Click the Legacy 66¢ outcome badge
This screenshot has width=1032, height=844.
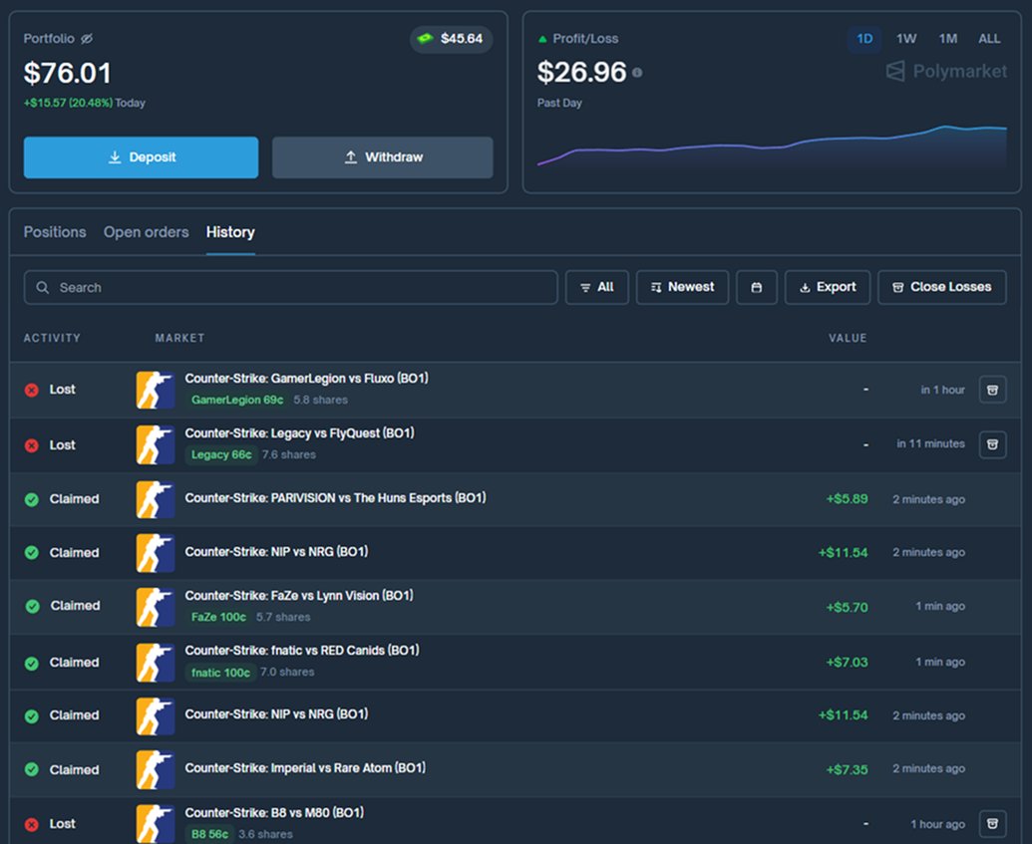pos(221,454)
